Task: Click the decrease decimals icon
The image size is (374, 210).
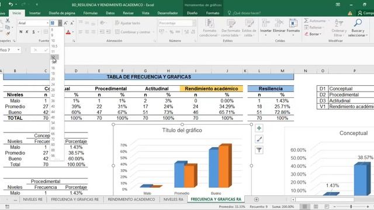Action: click(193, 32)
